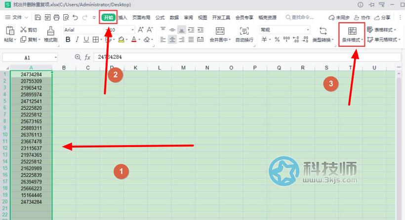
Task: Open the number format (常规) dropdown
Action: coord(308,30)
